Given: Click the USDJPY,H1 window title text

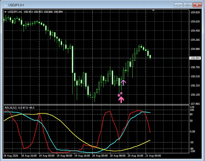Looking at the screenshot, I should tap(16, 5).
